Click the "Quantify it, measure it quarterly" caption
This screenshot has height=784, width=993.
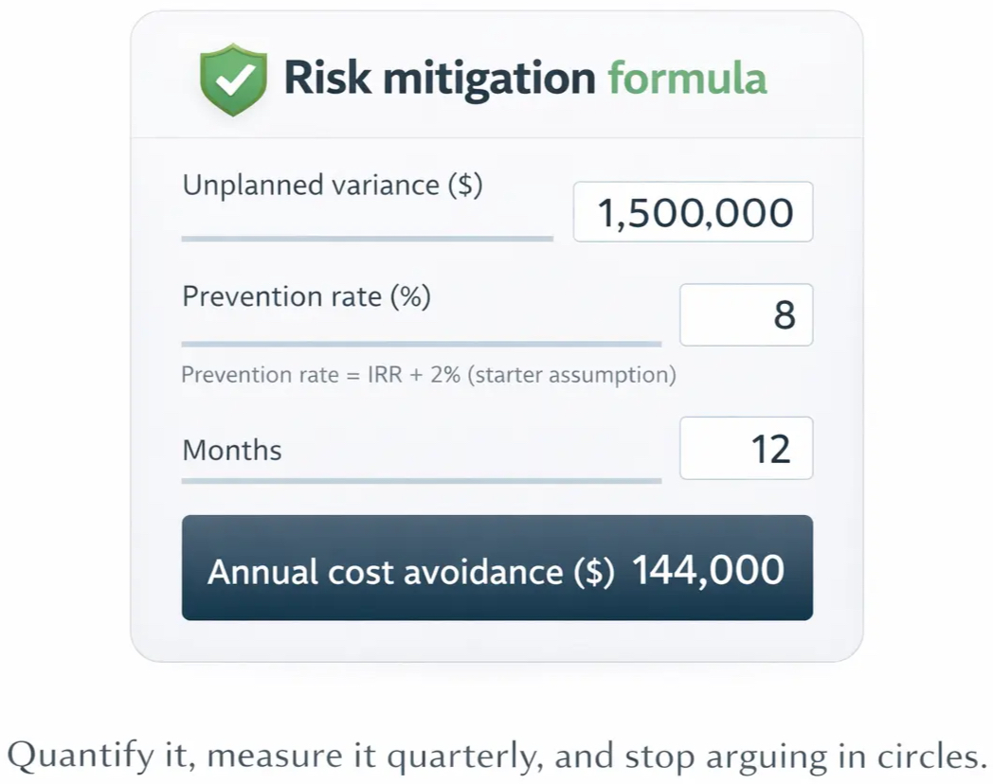pos(496,755)
